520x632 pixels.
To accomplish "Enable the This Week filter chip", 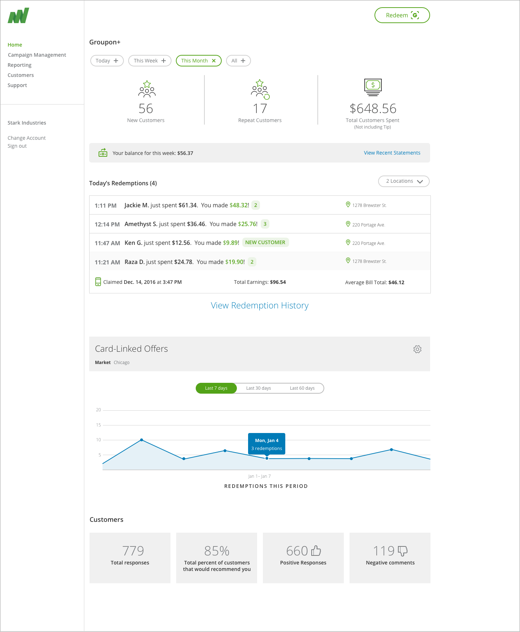I will coord(150,61).
